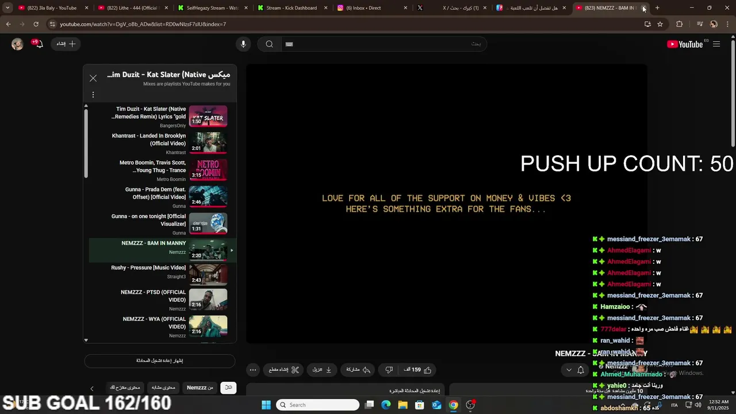Open Chrome extensions puzzle icon

tap(679, 24)
